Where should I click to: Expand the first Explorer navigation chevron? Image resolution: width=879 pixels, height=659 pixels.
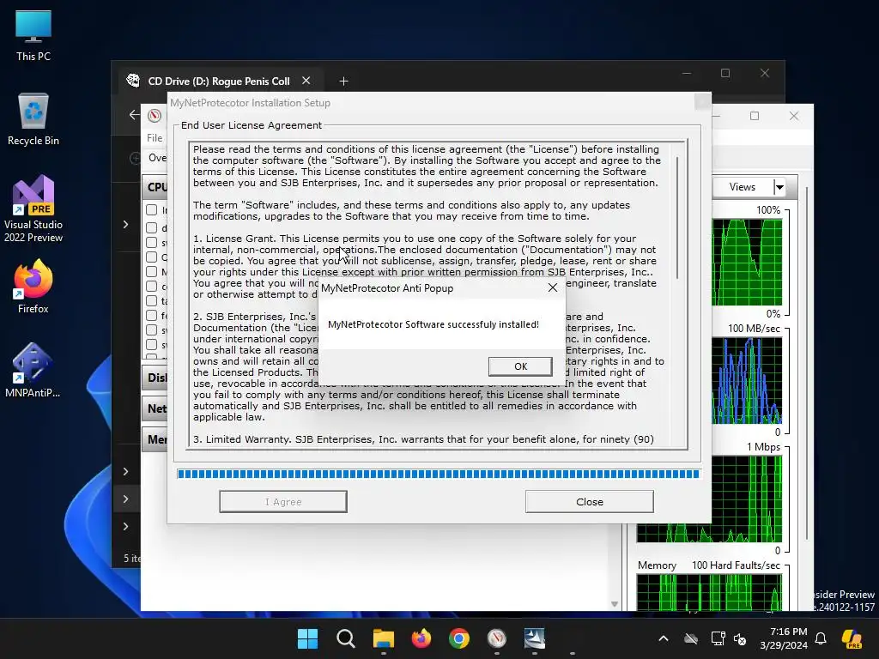125,225
